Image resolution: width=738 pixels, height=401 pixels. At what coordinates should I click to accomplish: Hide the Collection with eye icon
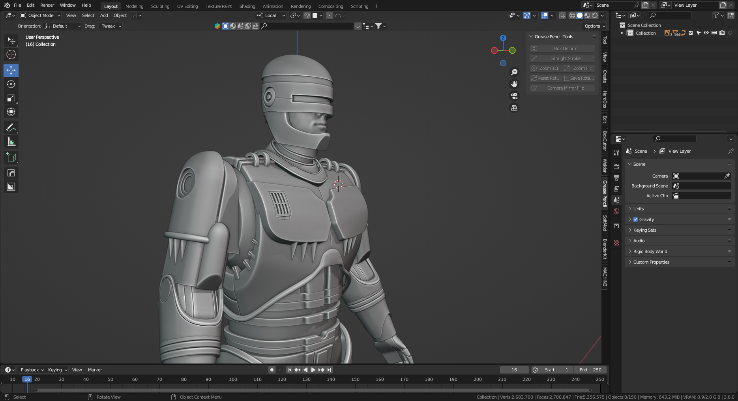click(706, 33)
